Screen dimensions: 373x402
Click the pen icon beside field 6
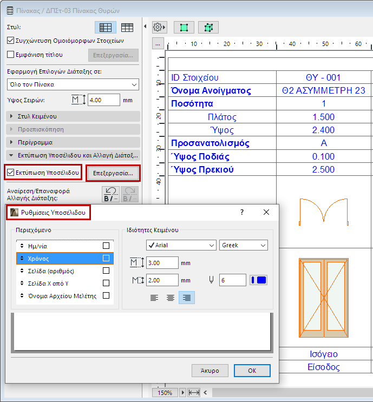[211, 280]
